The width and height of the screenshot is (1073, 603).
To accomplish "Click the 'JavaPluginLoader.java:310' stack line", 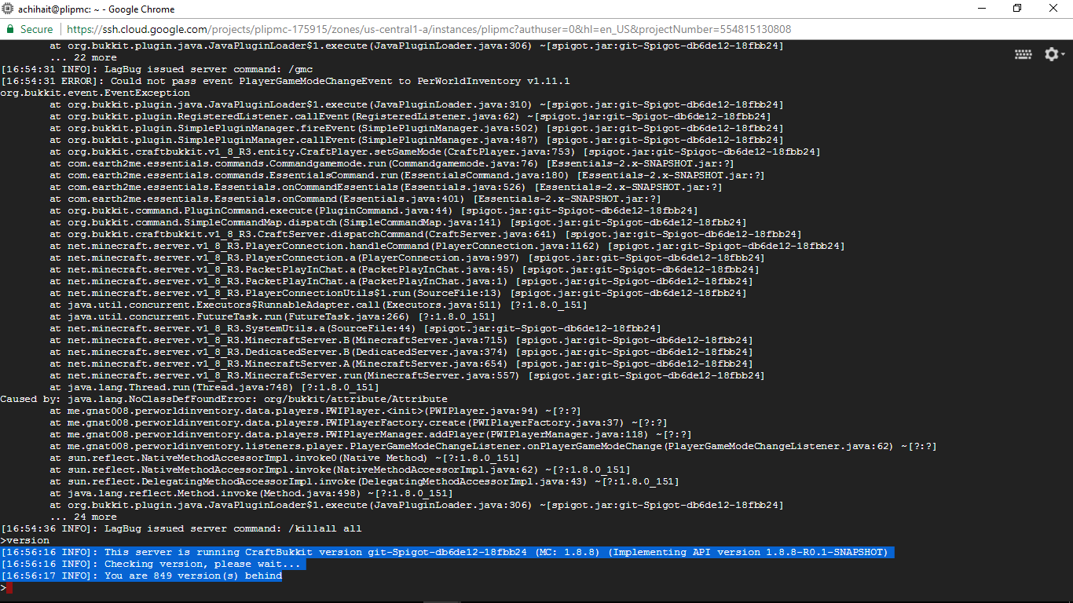I will [x=416, y=104].
